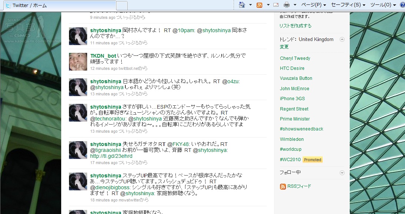
Task: Click shytoshinya avatar on 11 minutes ago tweet
Action: click(78, 36)
